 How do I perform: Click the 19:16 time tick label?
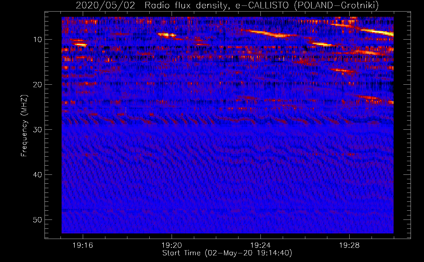coord(83,245)
